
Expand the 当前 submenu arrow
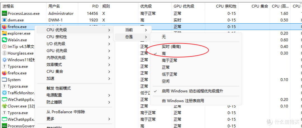click(146, 30)
